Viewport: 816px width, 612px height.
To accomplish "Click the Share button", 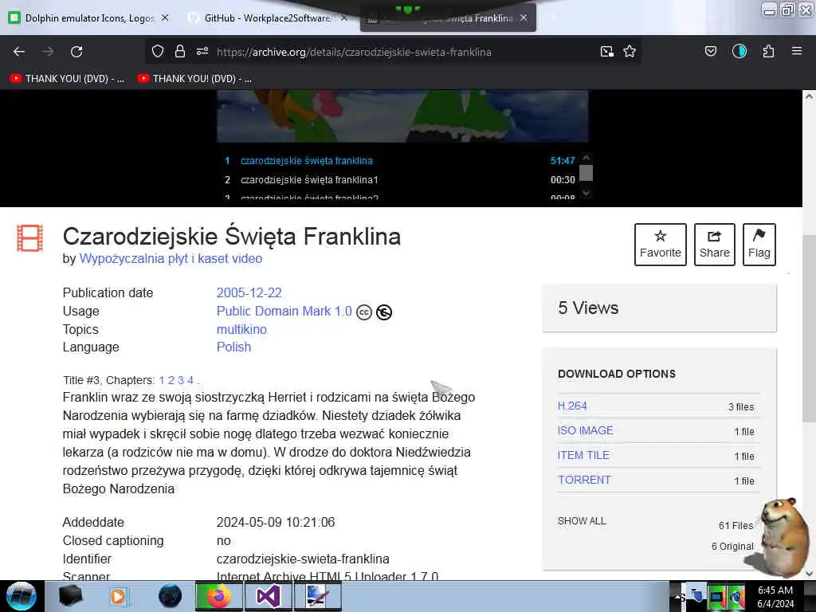I will click(x=715, y=245).
